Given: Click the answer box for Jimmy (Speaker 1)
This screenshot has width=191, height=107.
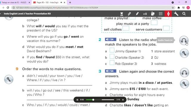Looking at the screenshot, I should (x=112, y=50).
